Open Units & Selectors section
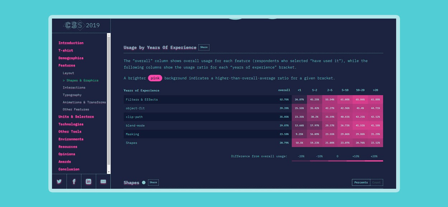The height and width of the screenshot is (207, 448). pyautogui.click(x=76, y=117)
